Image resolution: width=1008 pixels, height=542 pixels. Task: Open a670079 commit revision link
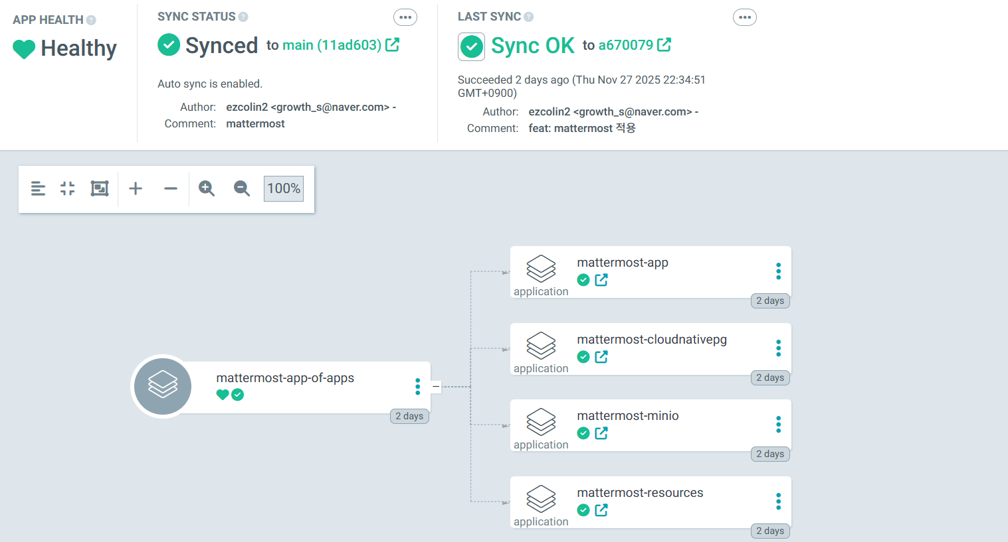click(625, 45)
